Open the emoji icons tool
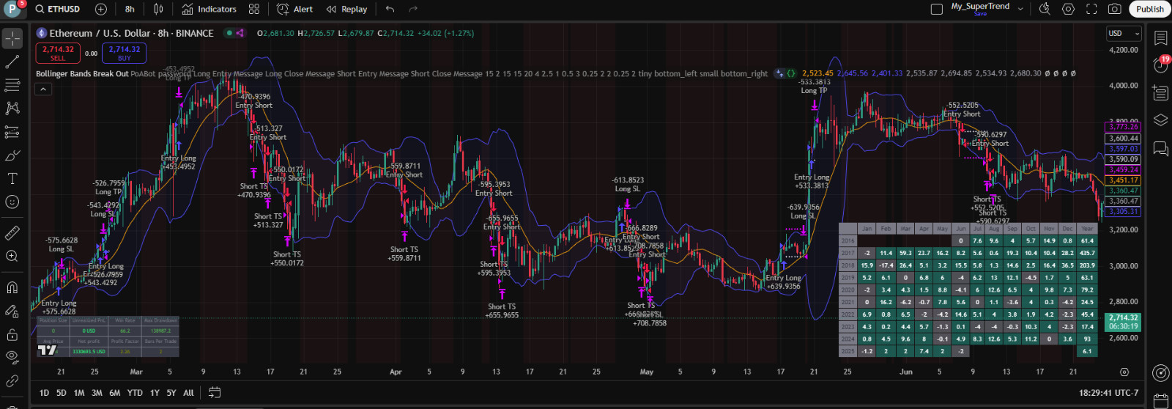 12,202
